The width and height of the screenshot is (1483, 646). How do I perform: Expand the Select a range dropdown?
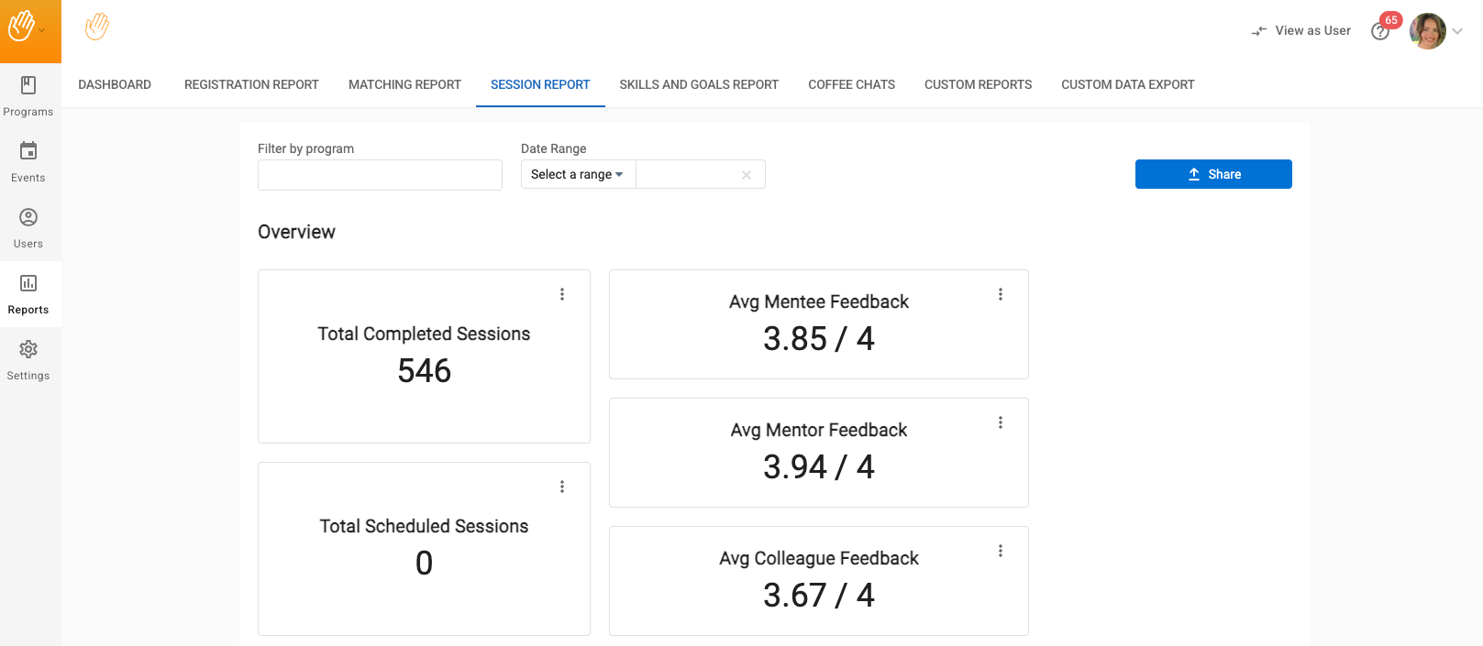[578, 175]
